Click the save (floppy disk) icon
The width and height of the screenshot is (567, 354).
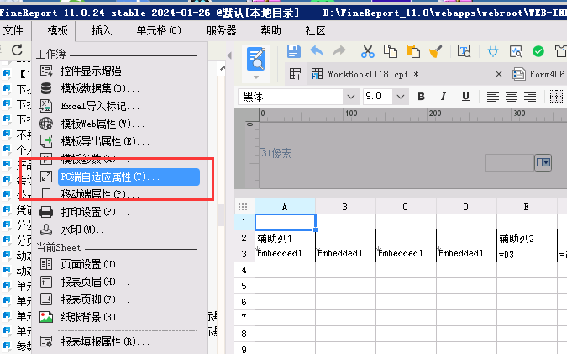[x=294, y=51]
